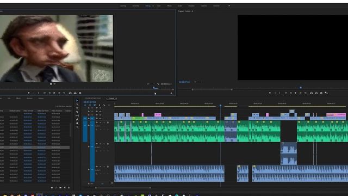Screen dimensions: 348x196
Task: Open Comparison View in the Program monitor
Action: click(x=326, y=93)
